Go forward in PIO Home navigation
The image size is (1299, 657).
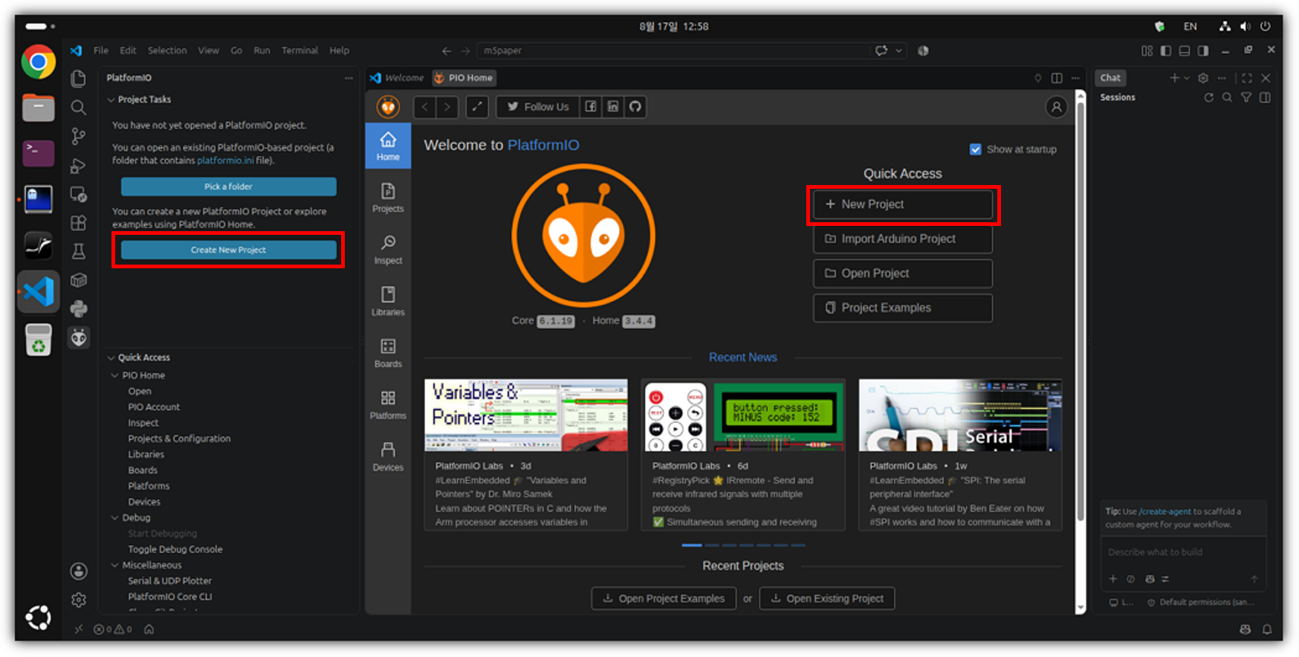[447, 107]
